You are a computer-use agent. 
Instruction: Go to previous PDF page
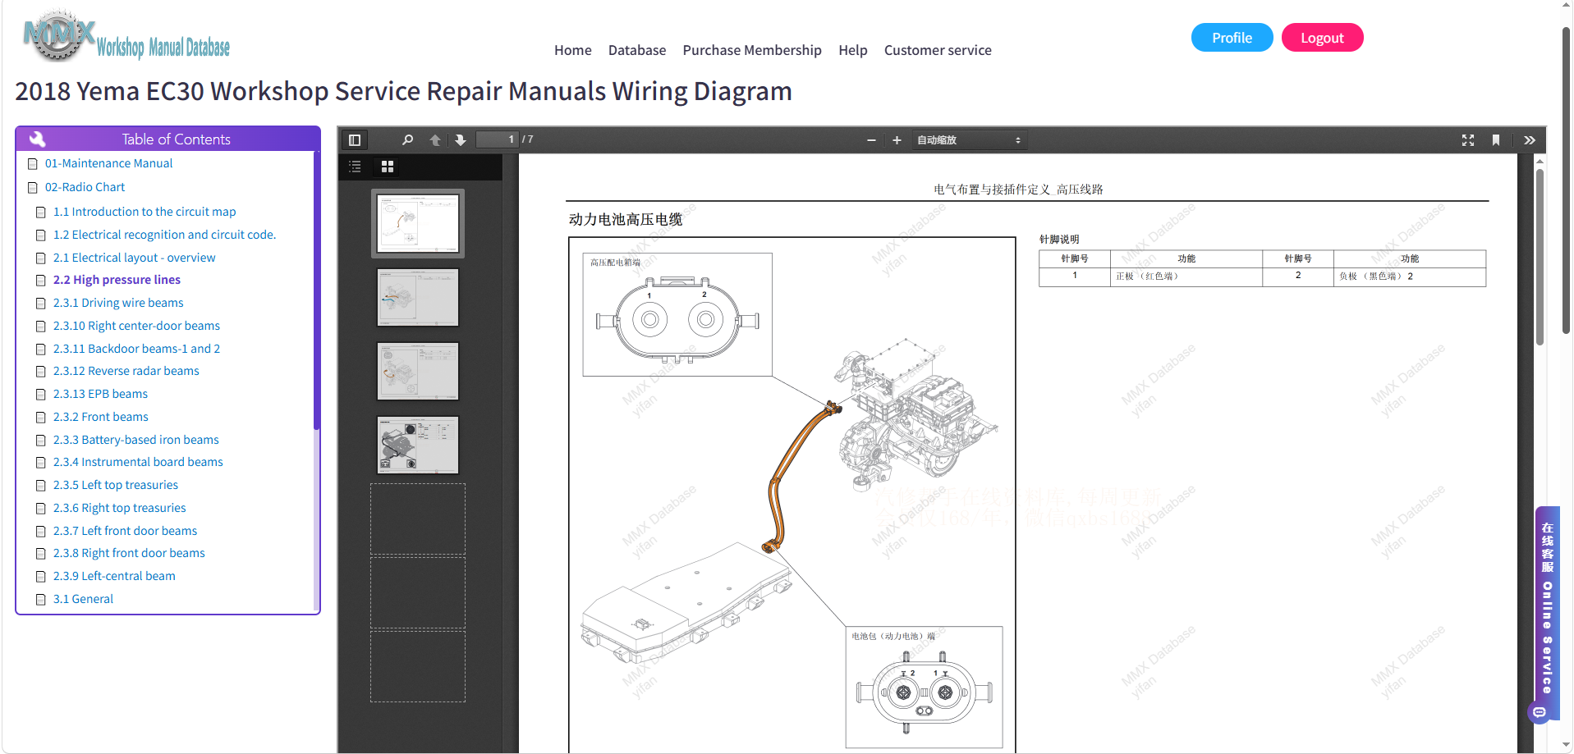[x=435, y=140]
